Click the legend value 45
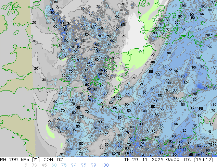This screenshot has height=168, width=217. [44, 165]
